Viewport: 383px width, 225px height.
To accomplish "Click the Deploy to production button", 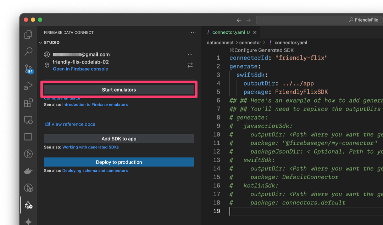I will [x=119, y=162].
